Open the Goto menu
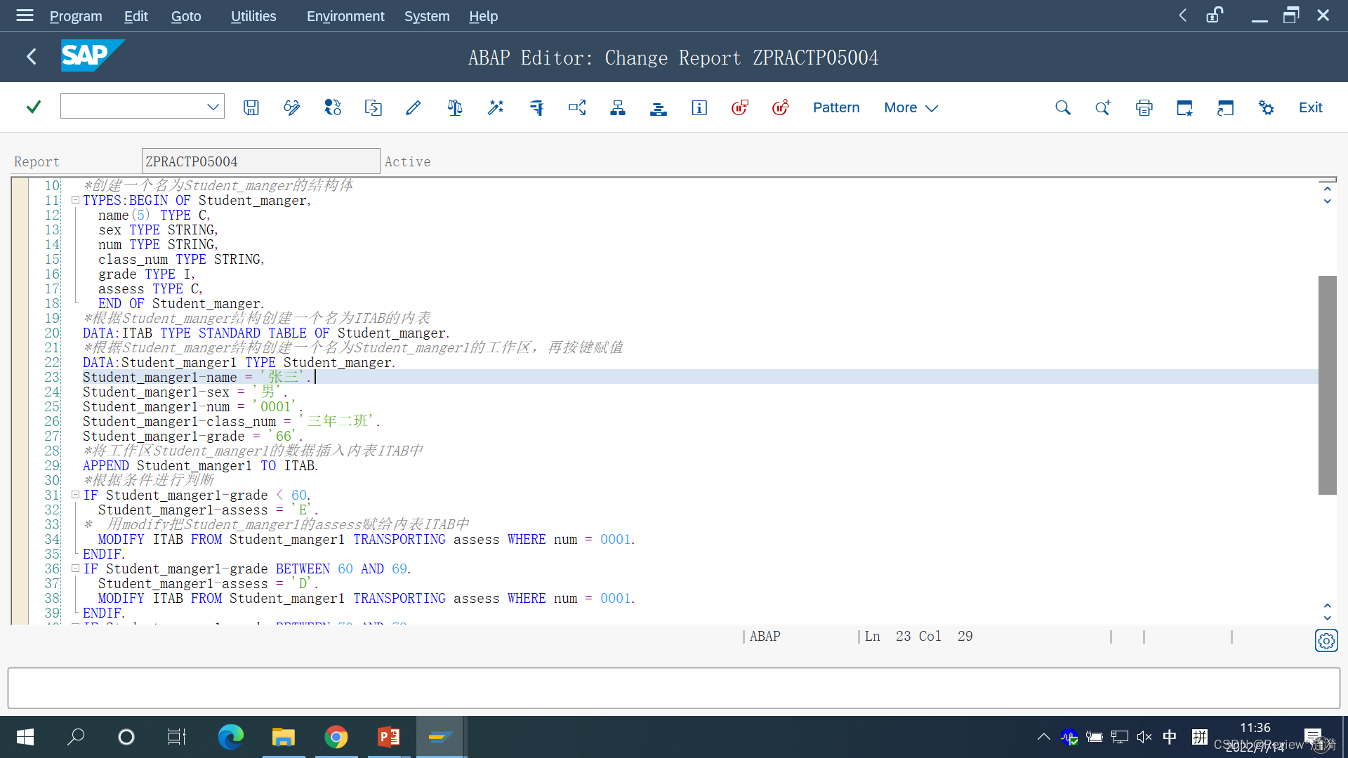 pos(186,15)
